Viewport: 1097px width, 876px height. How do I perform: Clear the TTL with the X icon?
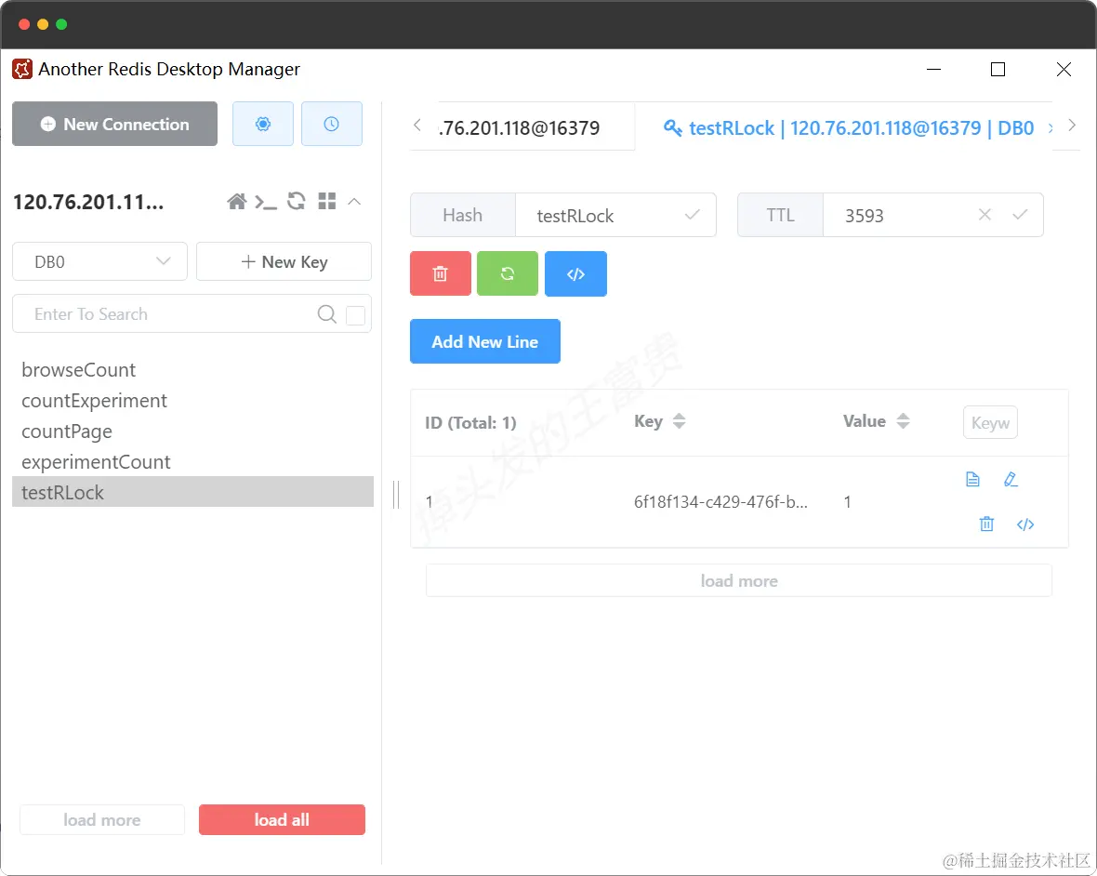[x=985, y=215]
